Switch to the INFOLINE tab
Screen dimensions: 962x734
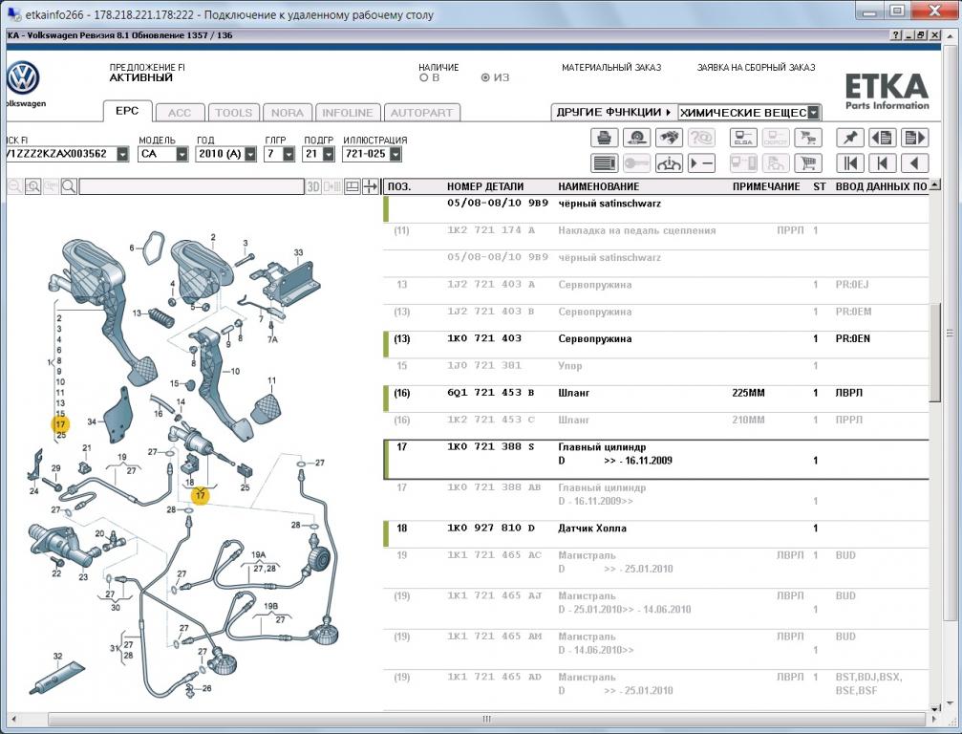347,113
